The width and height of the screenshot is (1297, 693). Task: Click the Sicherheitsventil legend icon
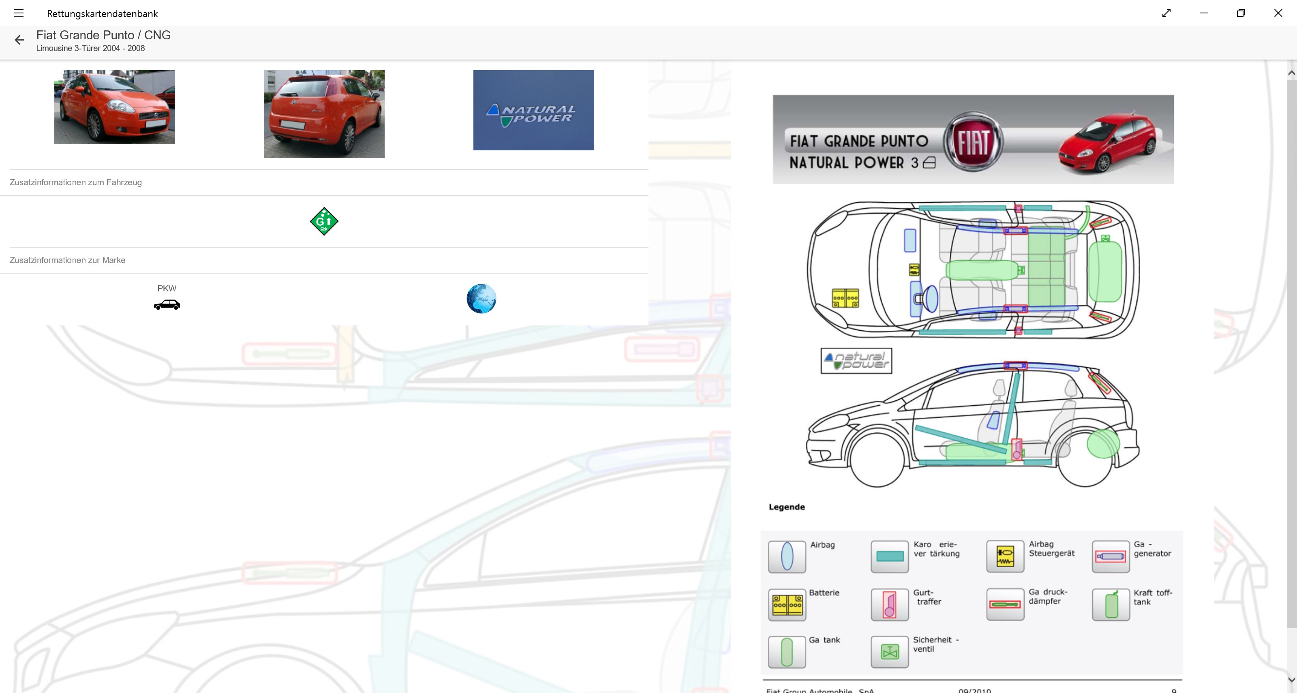click(x=889, y=652)
